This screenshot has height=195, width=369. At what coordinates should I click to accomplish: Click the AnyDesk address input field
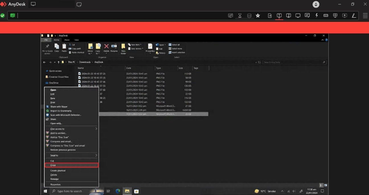[122, 16]
